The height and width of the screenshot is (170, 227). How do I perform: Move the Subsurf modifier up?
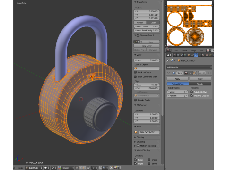pyautogui.click(x=200, y=73)
